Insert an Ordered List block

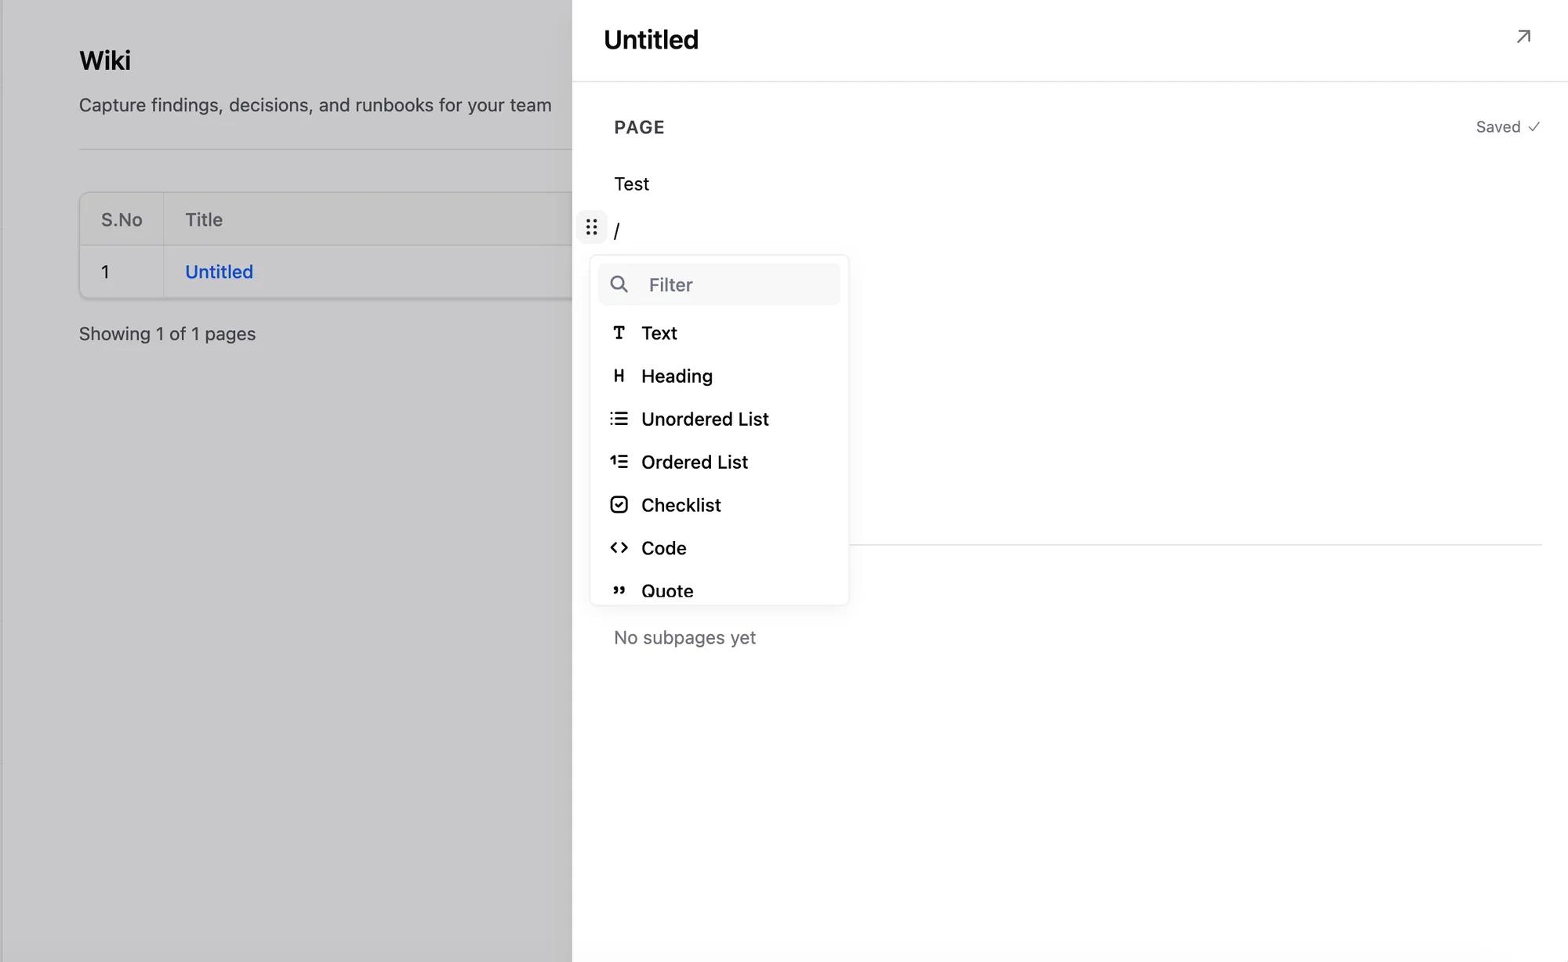(x=719, y=463)
